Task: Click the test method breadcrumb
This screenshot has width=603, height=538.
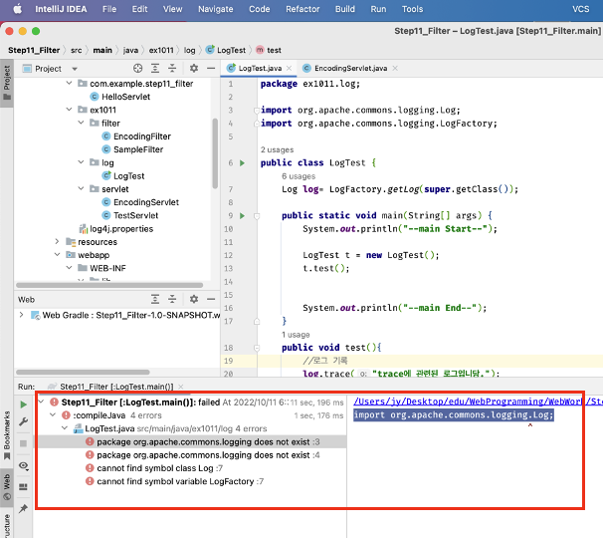Action: point(269,50)
